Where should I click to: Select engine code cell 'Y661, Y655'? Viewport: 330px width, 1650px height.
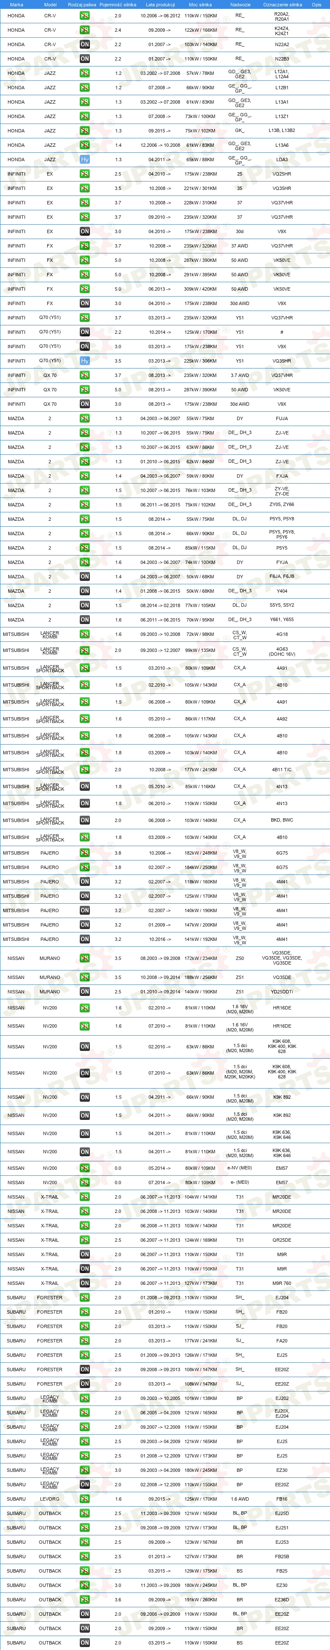pyautogui.click(x=281, y=619)
